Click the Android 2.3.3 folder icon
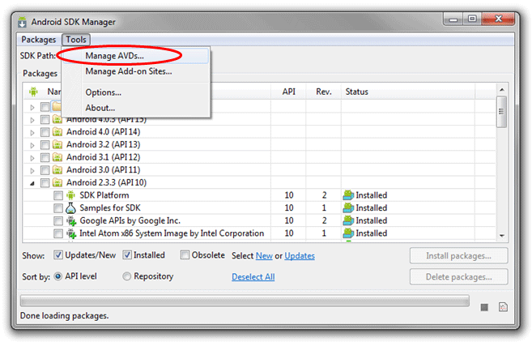Viewport: 532px width, 342px height. (57, 182)
